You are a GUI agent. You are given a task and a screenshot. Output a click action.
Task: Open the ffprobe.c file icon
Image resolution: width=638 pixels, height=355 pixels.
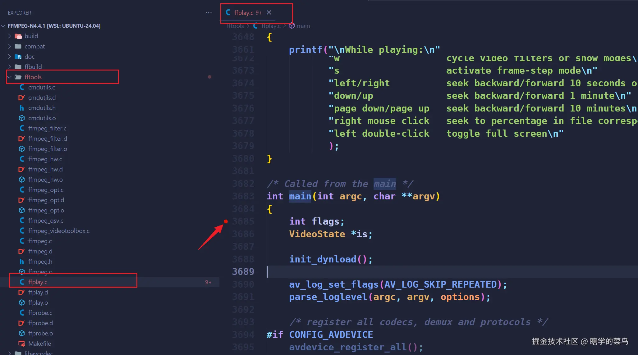[x=22, y=313]
